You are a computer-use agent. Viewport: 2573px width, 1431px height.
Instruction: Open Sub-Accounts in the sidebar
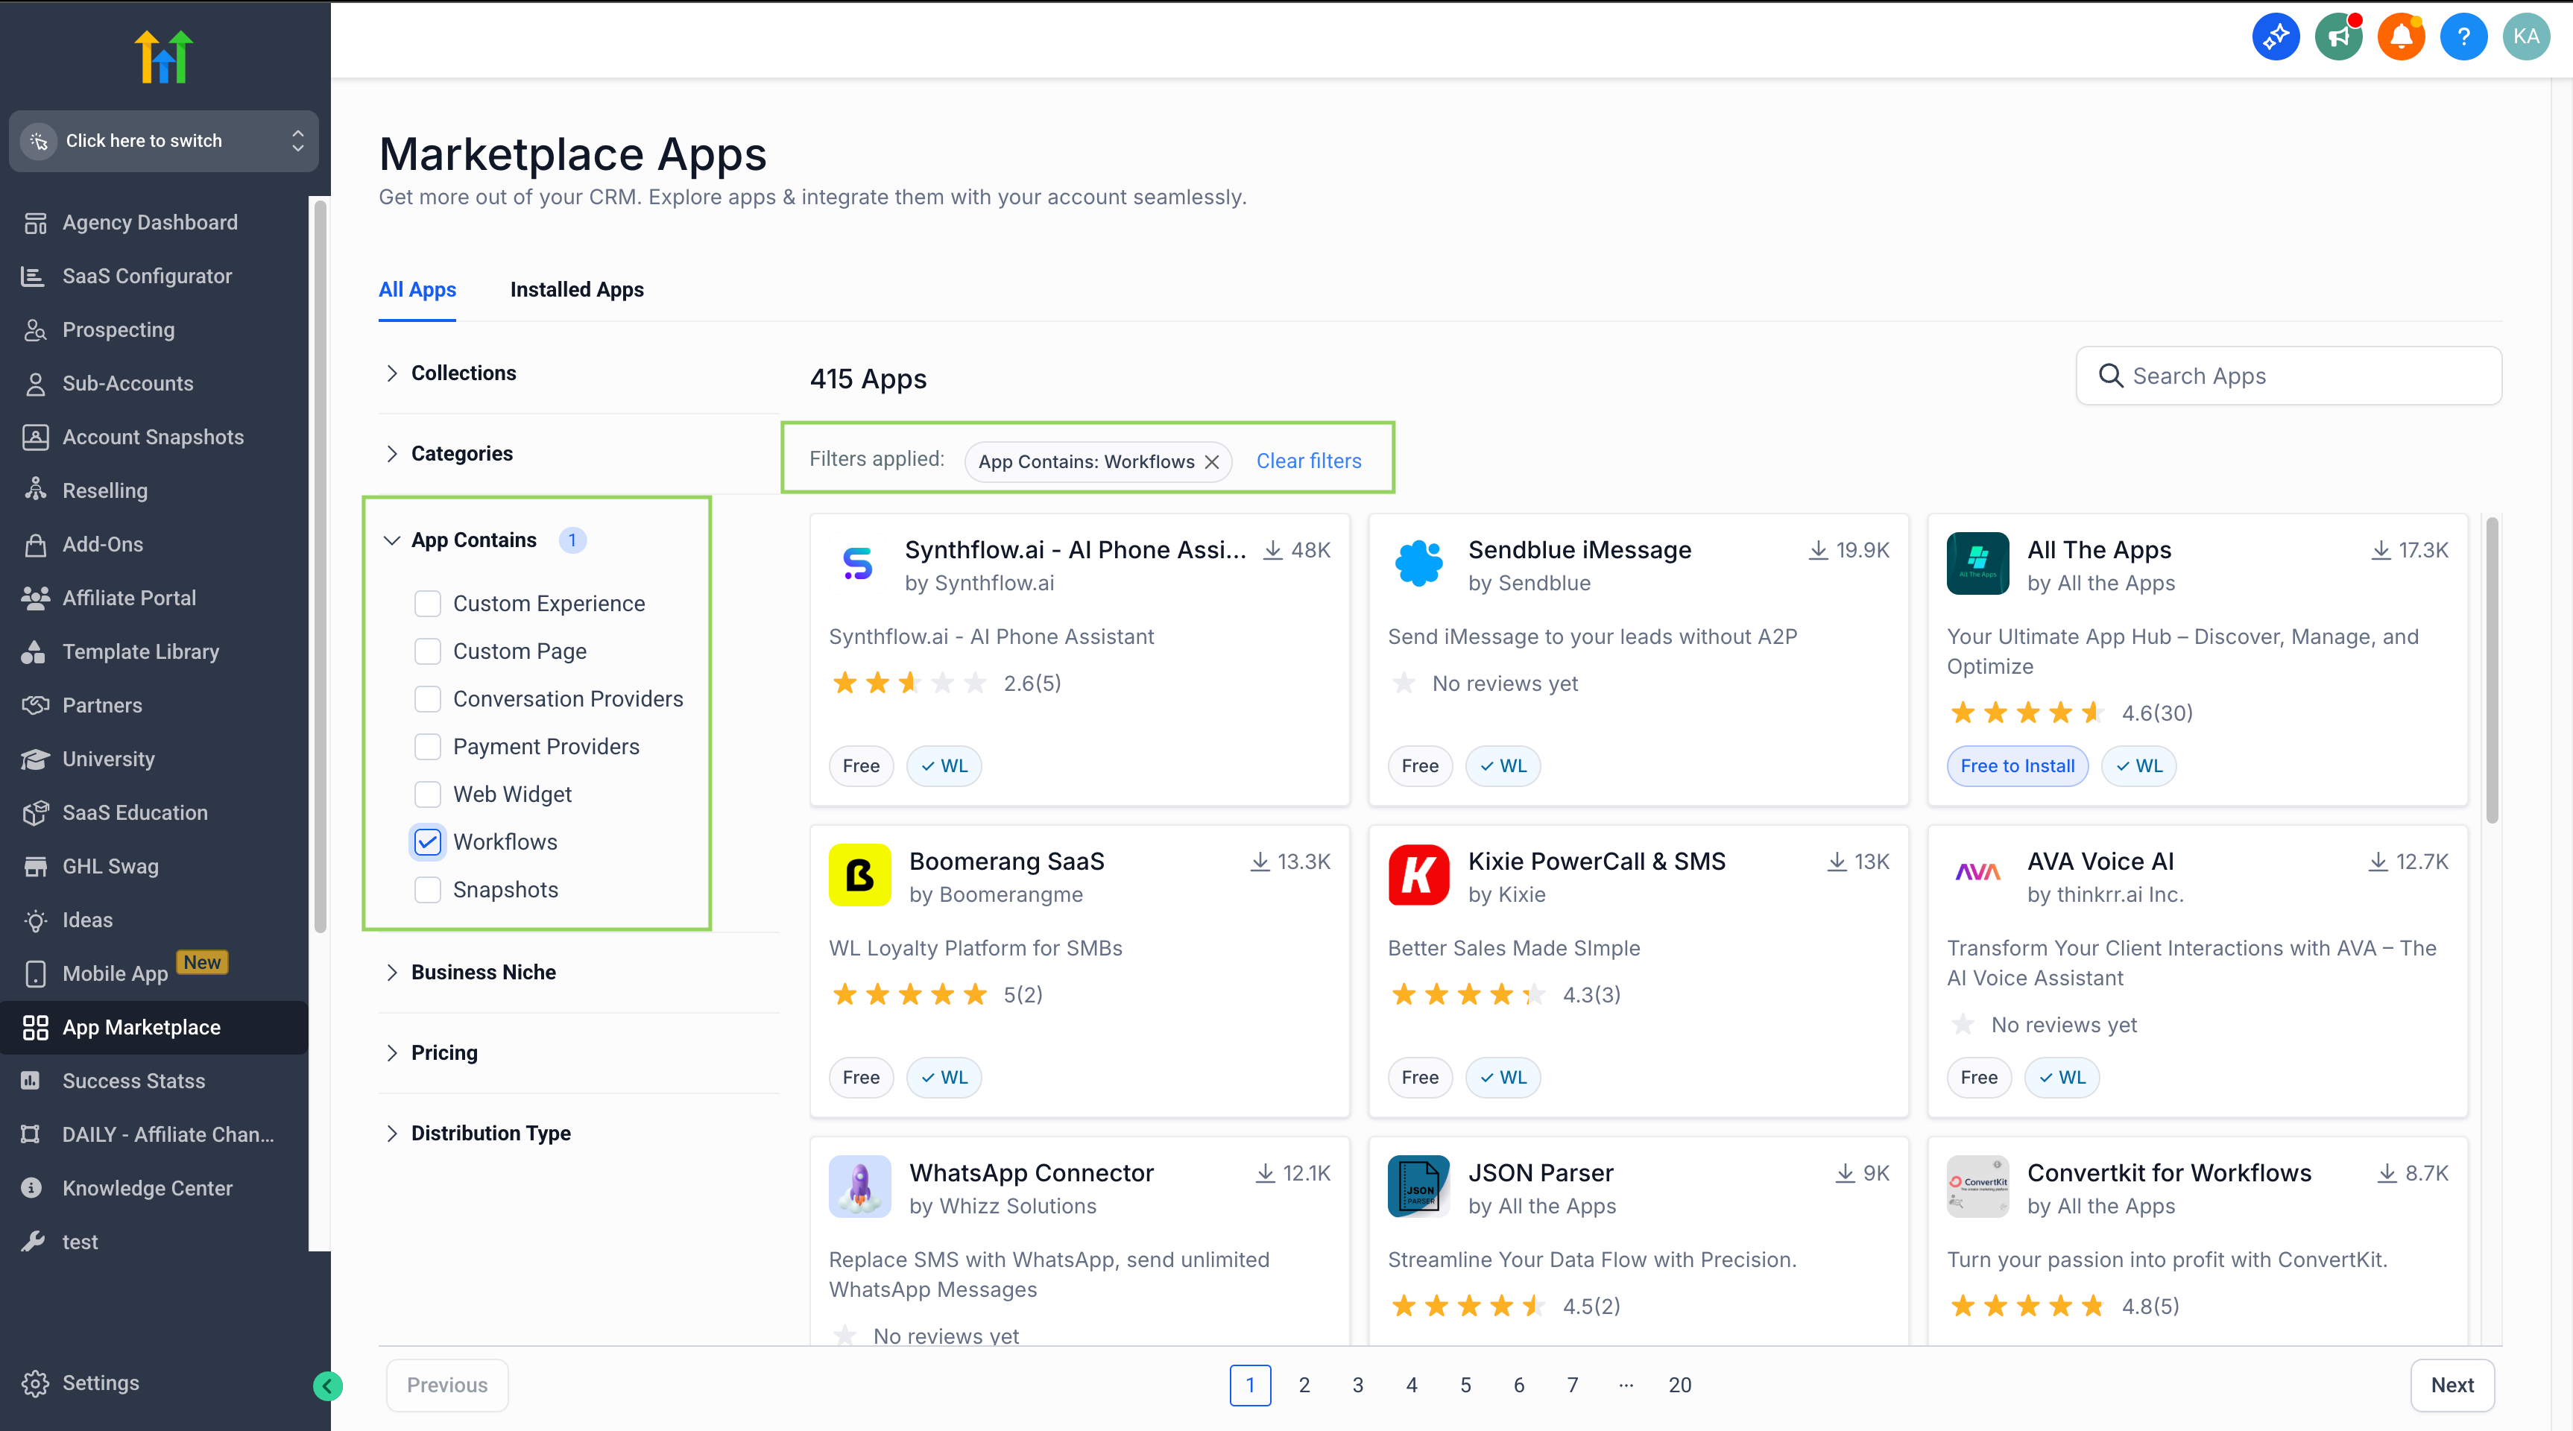click(x=128, y=384)
